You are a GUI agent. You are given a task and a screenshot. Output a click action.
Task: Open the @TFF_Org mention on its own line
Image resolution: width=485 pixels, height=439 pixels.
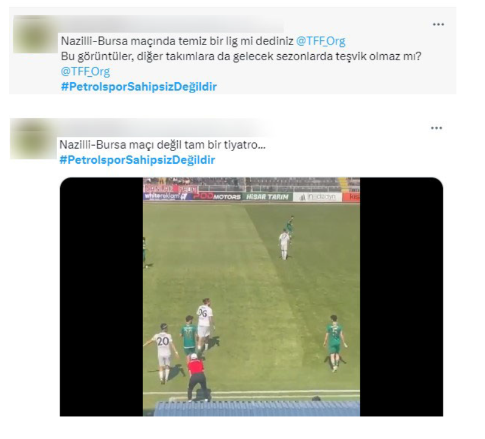coord(85,71)
